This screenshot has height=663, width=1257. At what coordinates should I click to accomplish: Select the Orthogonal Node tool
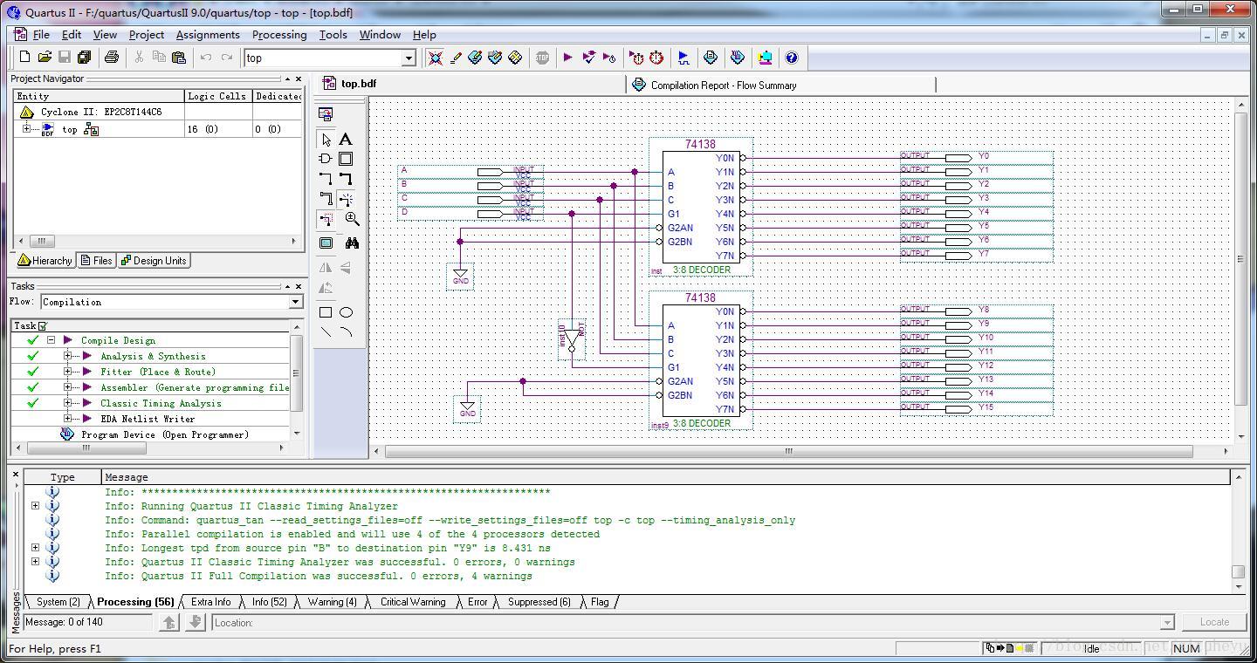point(326,178)
